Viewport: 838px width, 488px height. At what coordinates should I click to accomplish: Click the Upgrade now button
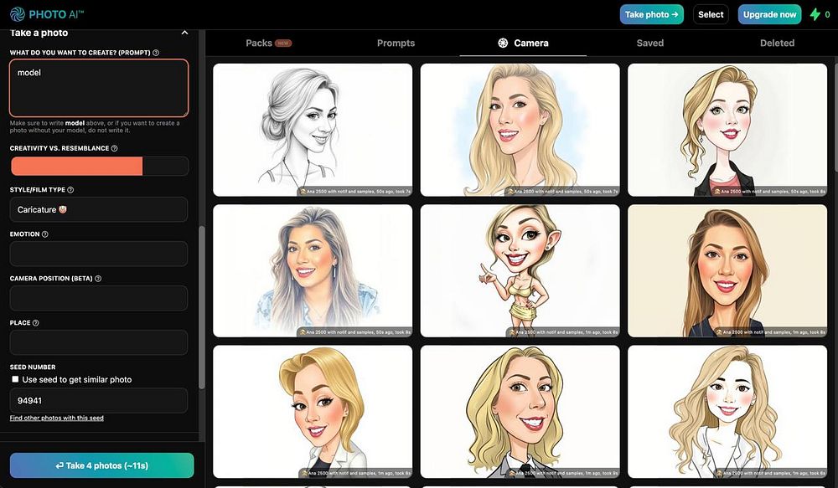769,14
